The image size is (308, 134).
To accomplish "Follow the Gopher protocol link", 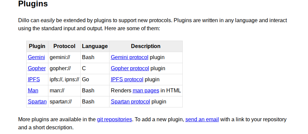I will (130, 68).
